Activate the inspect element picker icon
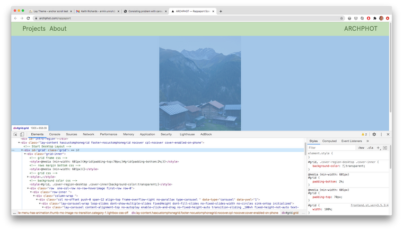 tap(15, 134)
